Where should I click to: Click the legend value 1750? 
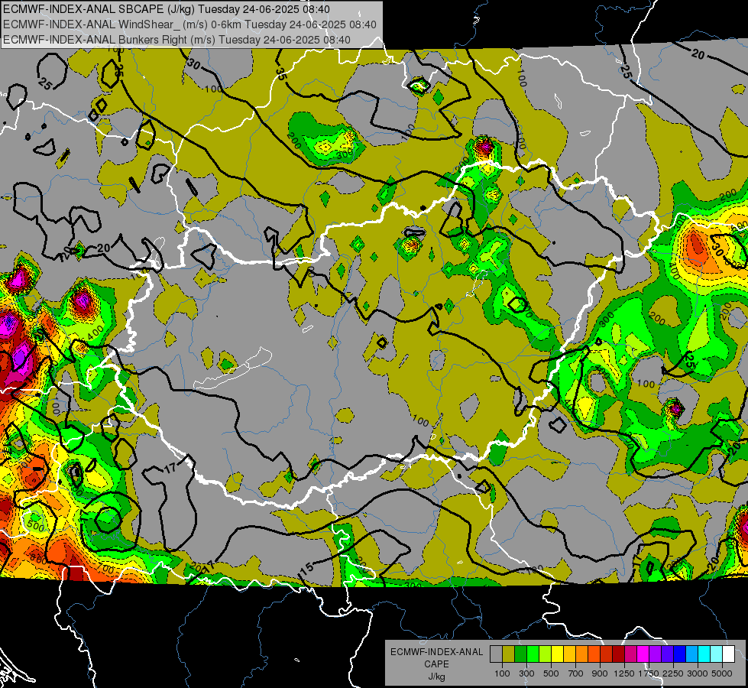tap(649, 673)
